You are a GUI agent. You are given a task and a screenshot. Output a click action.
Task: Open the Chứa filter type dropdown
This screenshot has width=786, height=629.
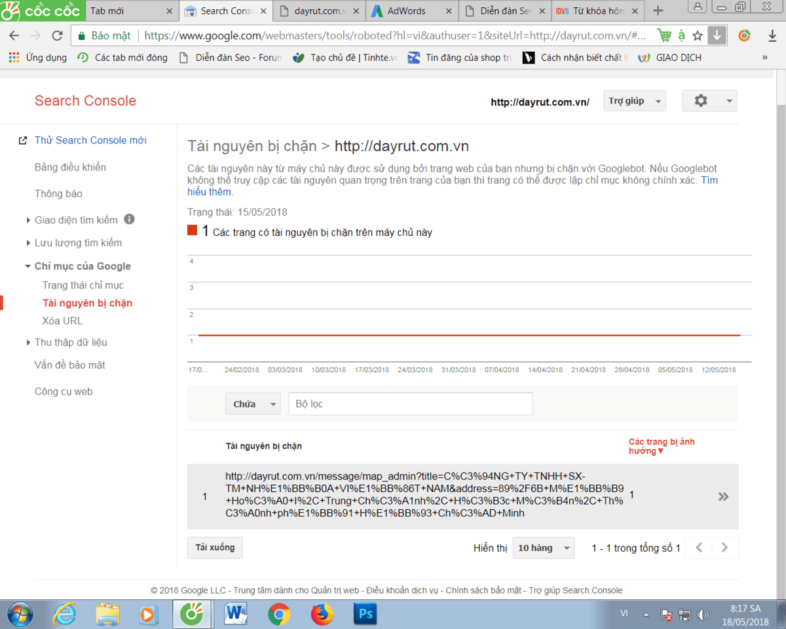pyautogui.click(x=253, y=404)
